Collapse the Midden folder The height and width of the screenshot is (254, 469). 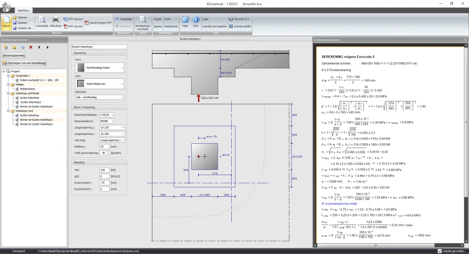pos(8,85)
